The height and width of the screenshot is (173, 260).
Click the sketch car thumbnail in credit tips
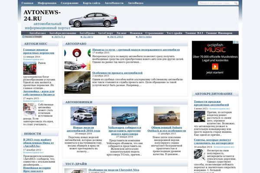point(199,155)
